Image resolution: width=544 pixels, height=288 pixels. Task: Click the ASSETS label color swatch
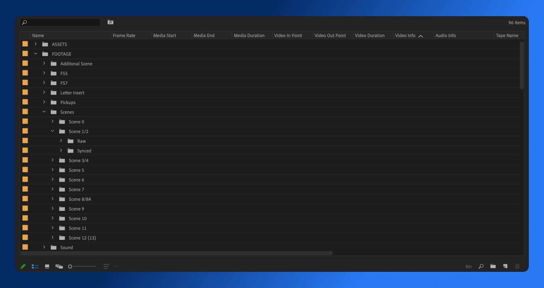coord(25,44)
